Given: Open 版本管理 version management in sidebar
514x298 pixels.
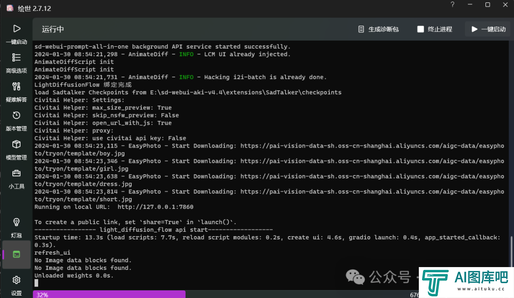Looking at the screenshot, I should point(16,121).
